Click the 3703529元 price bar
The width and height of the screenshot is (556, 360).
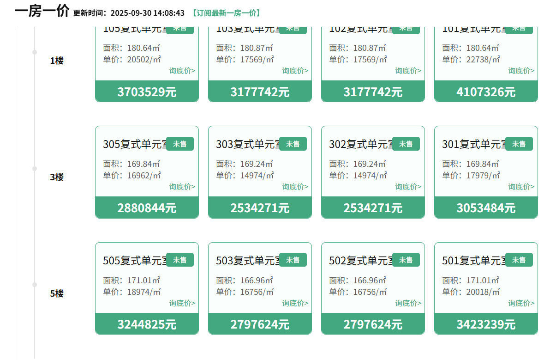click(x=147, y=92)
